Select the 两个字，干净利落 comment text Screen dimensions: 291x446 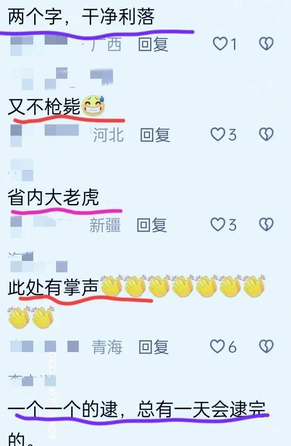coord(81,16)
